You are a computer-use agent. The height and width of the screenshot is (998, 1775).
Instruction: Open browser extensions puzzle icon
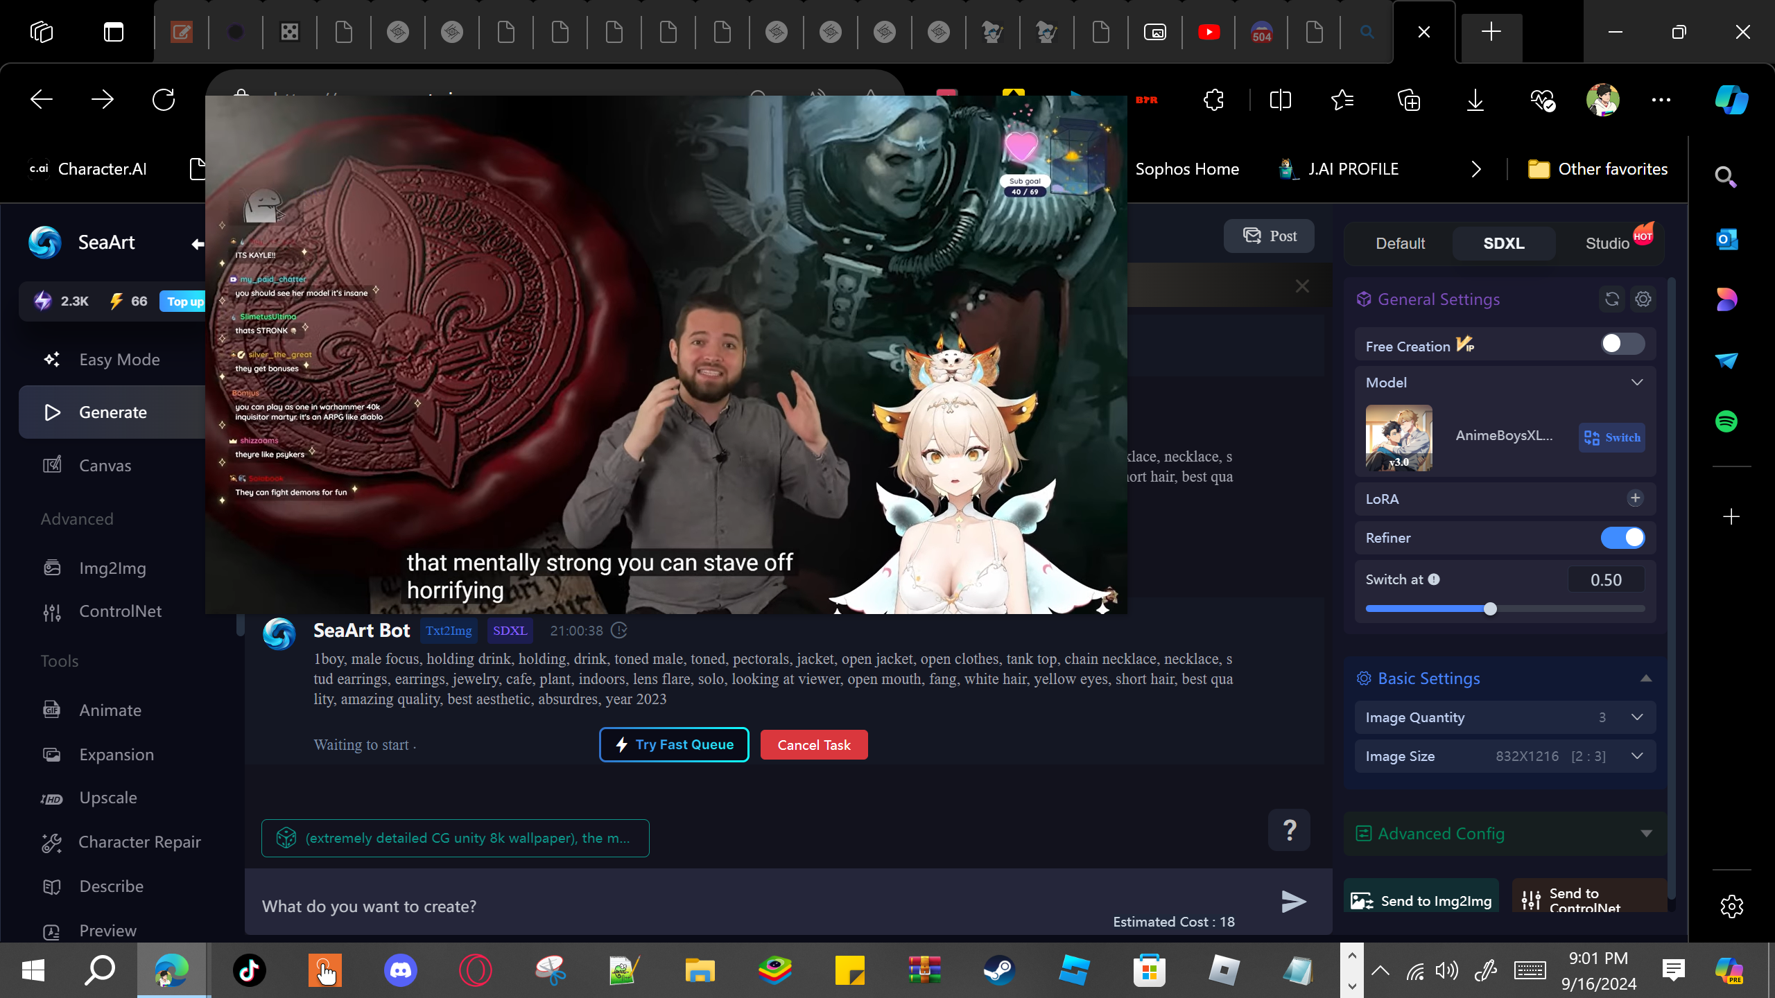tap(1213, 100)
